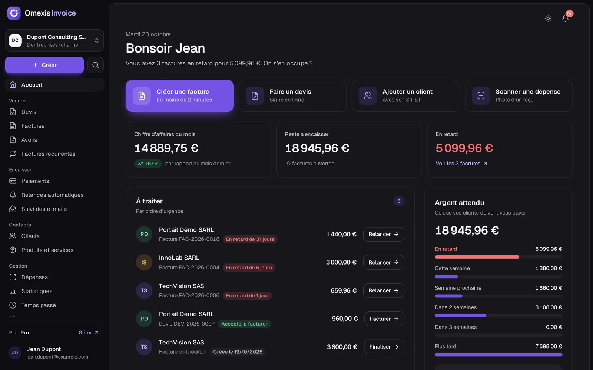Toggle the light/dark theme sun icon
593x370 pixels.
pyautogui.click(x=548, y=18)
